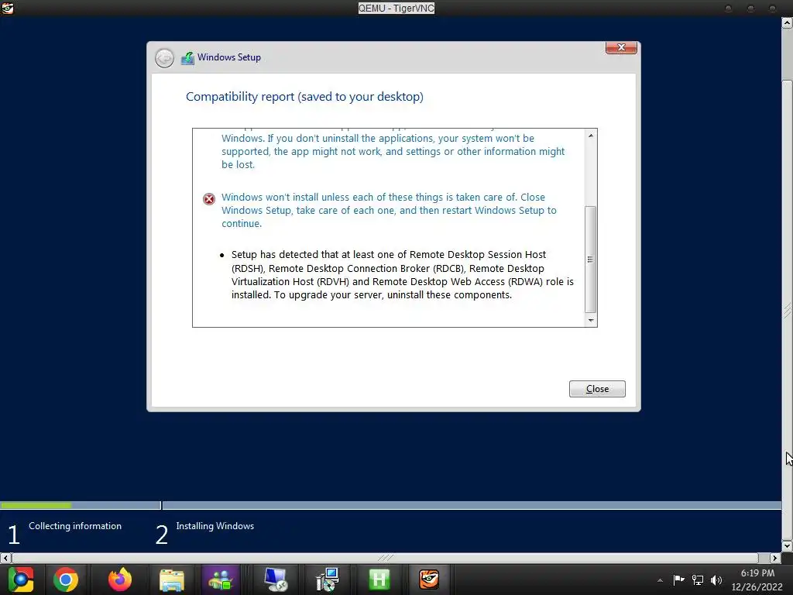Open the volume speaker tray icon
Viewport: 793px width, 595px height.
pyautogui.click(x=716, y=580)
